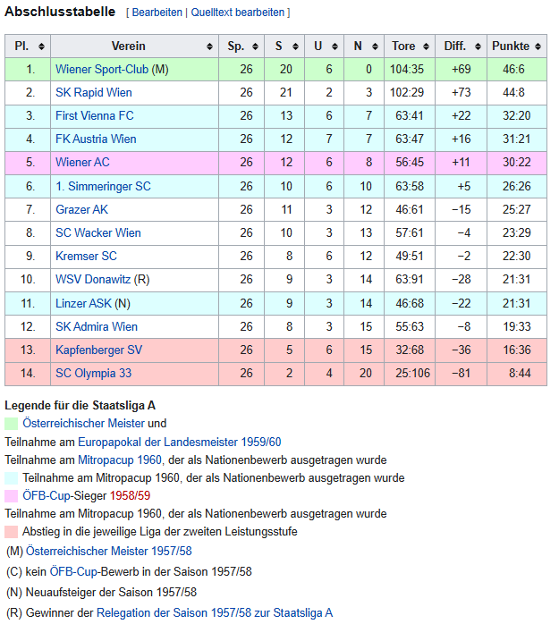559x624 pixels.
Task: Sort by Punkte column arrows
Action: tap(538, 46)
